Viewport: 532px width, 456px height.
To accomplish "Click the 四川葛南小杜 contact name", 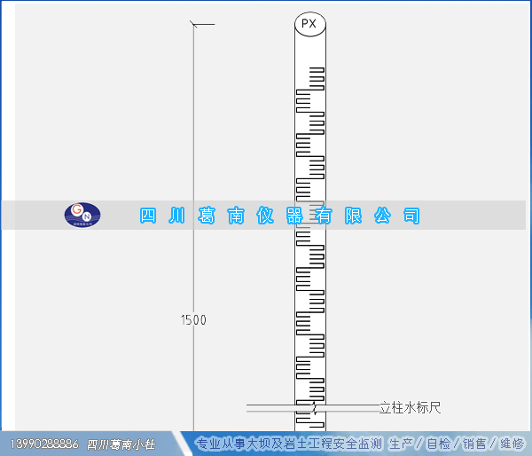I will 121,444.
